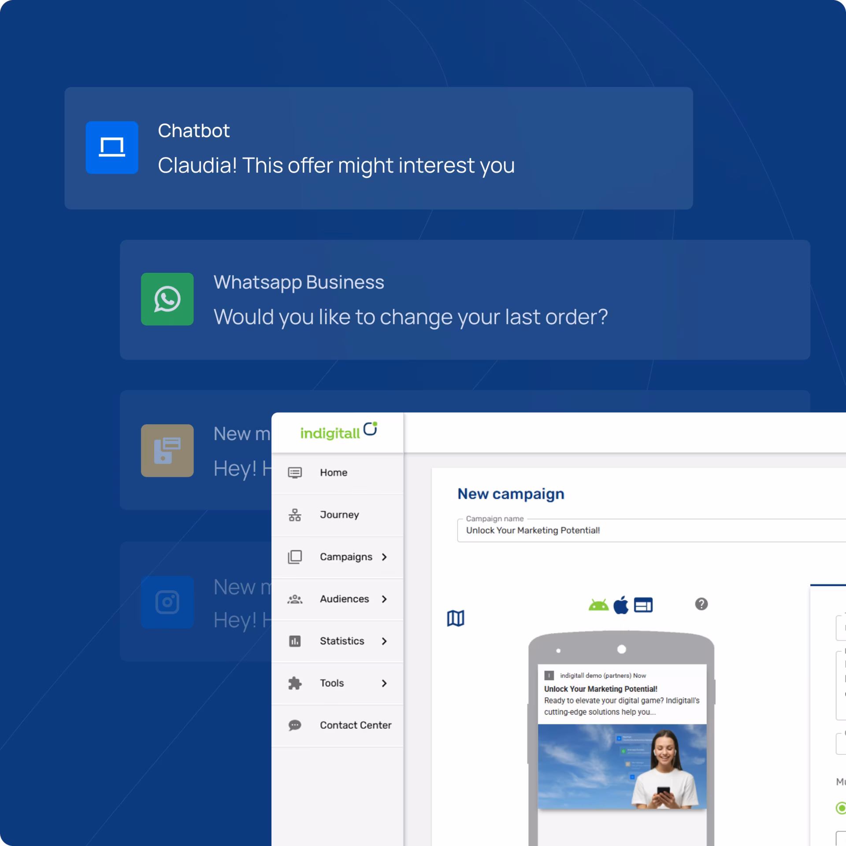Select the Journey icon in the sidebar
The height and width of the screenshot is (846, 846).
[x=295, y=514]
